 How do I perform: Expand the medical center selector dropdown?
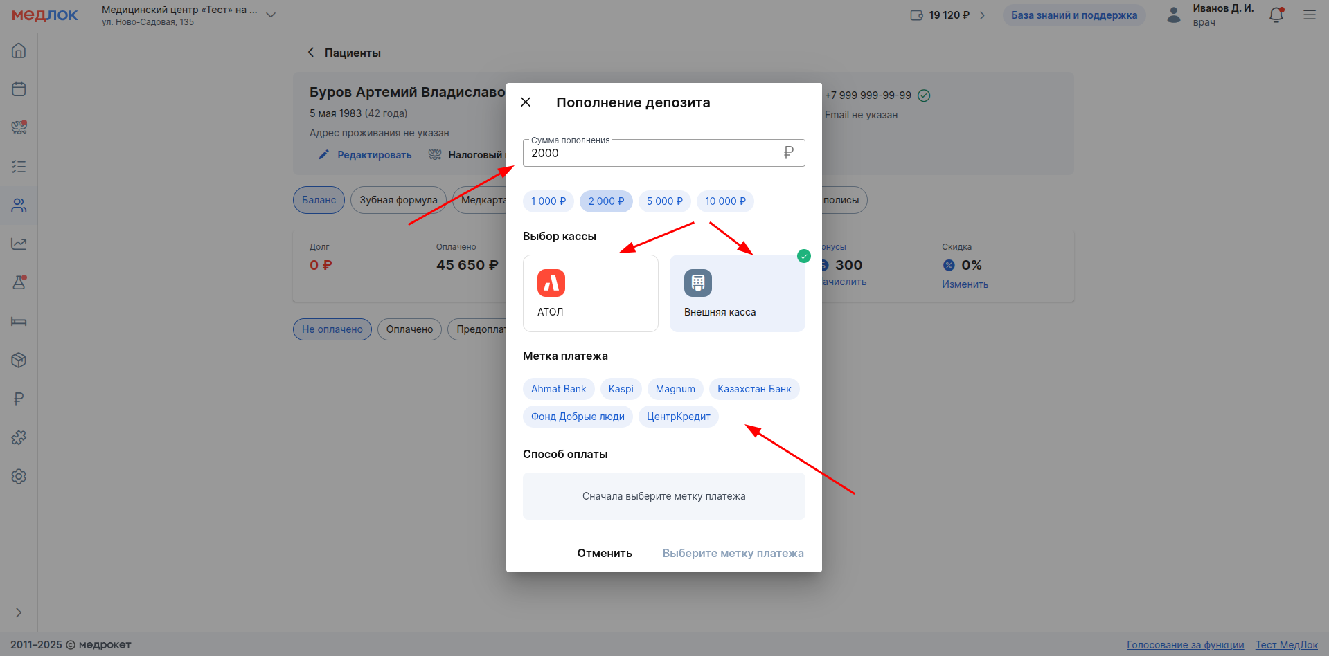pyautogui.click(x=271, y=15)
